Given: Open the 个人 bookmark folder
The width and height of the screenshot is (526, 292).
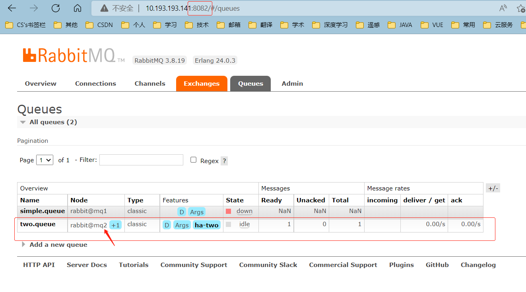Looking at the screenshot, I should point(133,25).
